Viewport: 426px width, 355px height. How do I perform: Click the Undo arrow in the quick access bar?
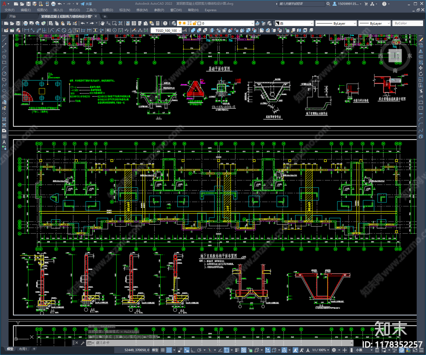pos(60,4)
